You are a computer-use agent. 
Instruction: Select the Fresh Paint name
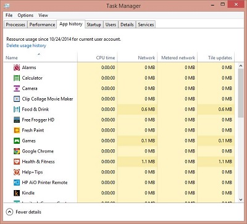[x=33, y=130]
